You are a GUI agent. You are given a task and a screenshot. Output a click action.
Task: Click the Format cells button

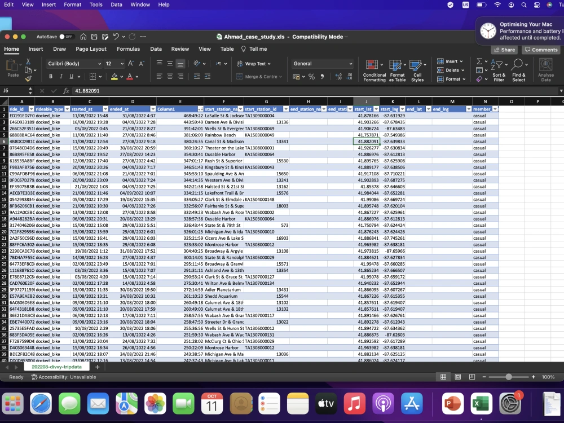[x=451, y=79]
